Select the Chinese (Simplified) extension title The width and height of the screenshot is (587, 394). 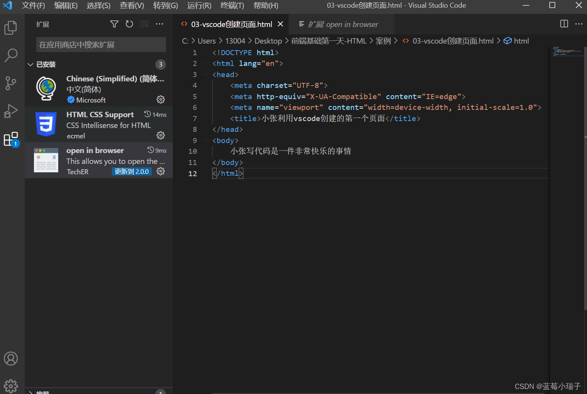pos(115,79)
